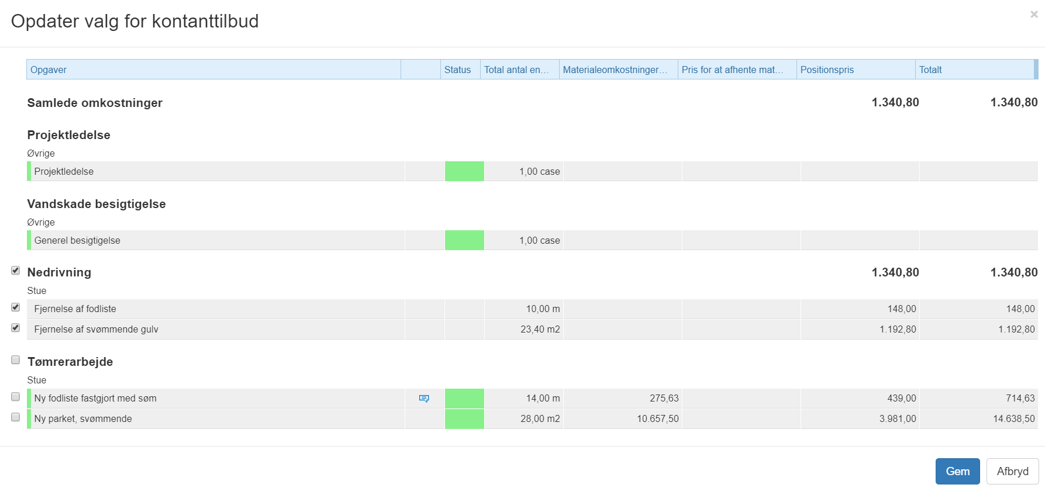Image resolution: width=1045 pixels, height=488 pixels.
Task: Click green status cell for Generel besigtigelse
Action: (x=464, y=240)
